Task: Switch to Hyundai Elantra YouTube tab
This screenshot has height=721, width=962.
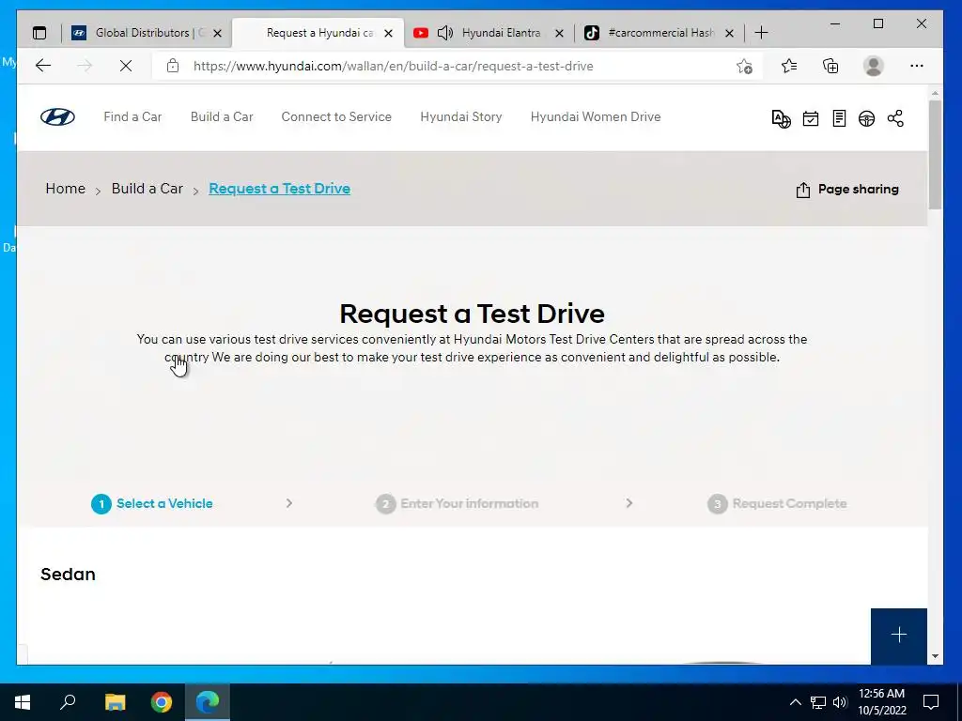Action: coord(502,33)
